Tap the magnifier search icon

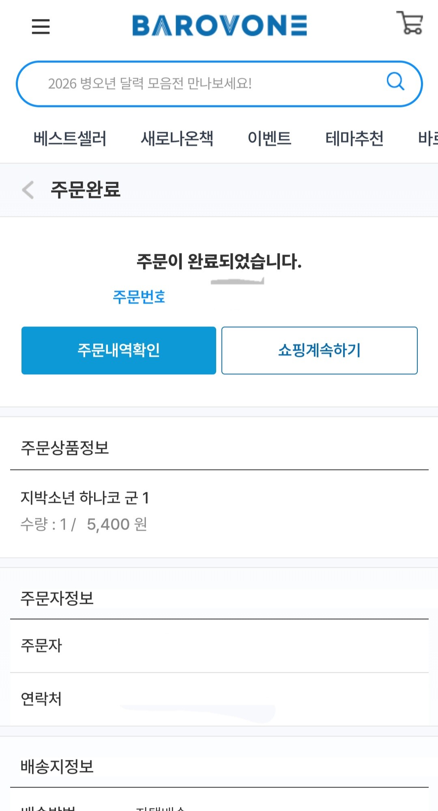[x=395, y=82]
